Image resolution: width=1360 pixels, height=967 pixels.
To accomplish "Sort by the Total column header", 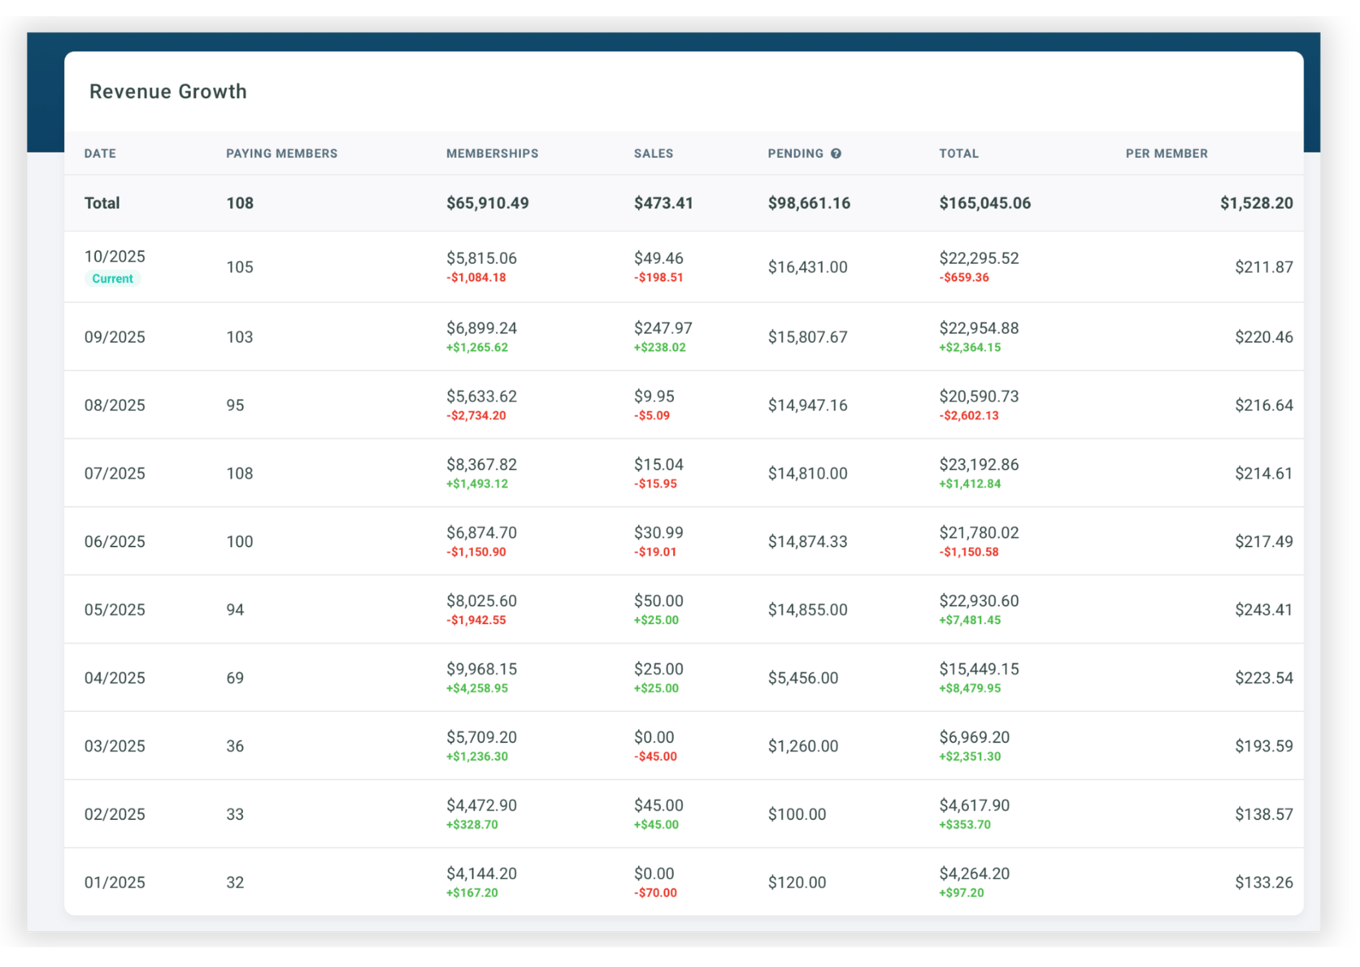I will tap(958, 153).
